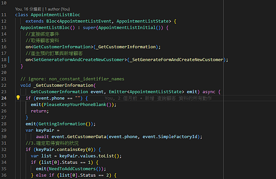
Task: Click PleaseKeepYourPhoneBlank on line 25
Action: coord(75,105)
